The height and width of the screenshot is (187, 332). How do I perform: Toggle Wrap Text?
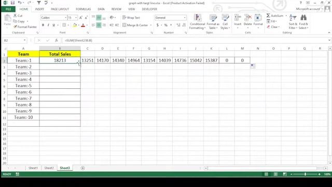point(131,18)
